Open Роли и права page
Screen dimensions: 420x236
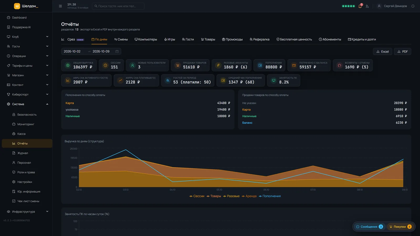pos(27,172)
